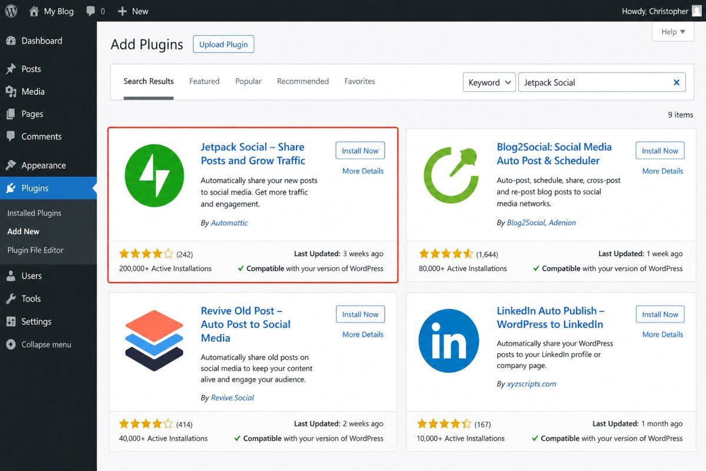Switch to the Favorites tab
This screenshot has height=471, width=706.
pyautogui.click(x=359, y=81)
